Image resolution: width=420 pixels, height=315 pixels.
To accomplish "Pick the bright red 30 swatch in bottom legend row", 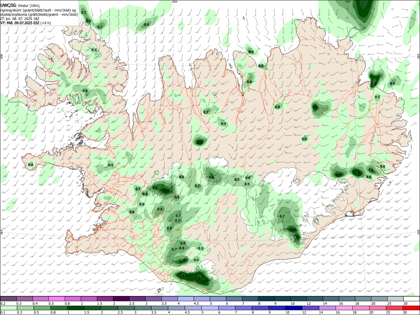I will (x=411, y=308).
